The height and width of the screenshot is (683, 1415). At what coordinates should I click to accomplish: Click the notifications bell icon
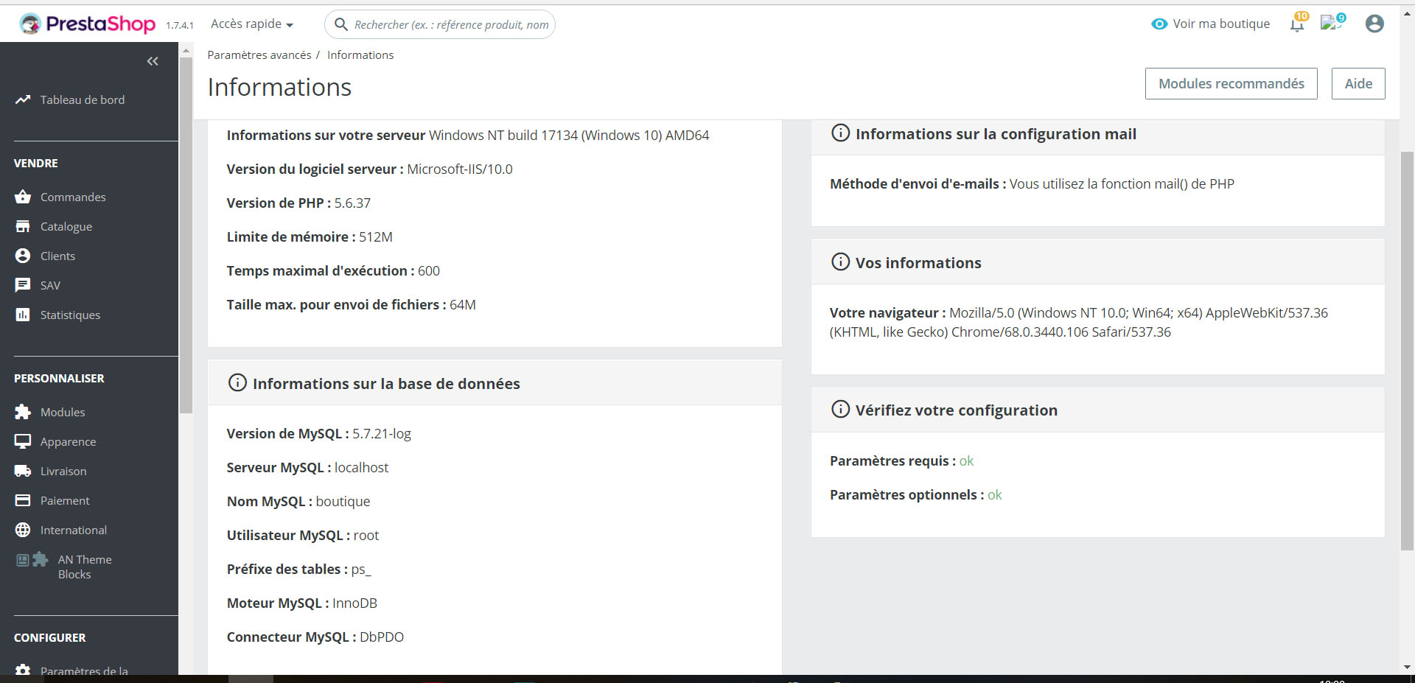pos(1296,24)
